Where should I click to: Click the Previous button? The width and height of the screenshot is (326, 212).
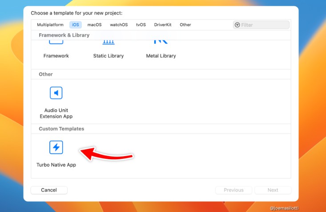point(233,190)
